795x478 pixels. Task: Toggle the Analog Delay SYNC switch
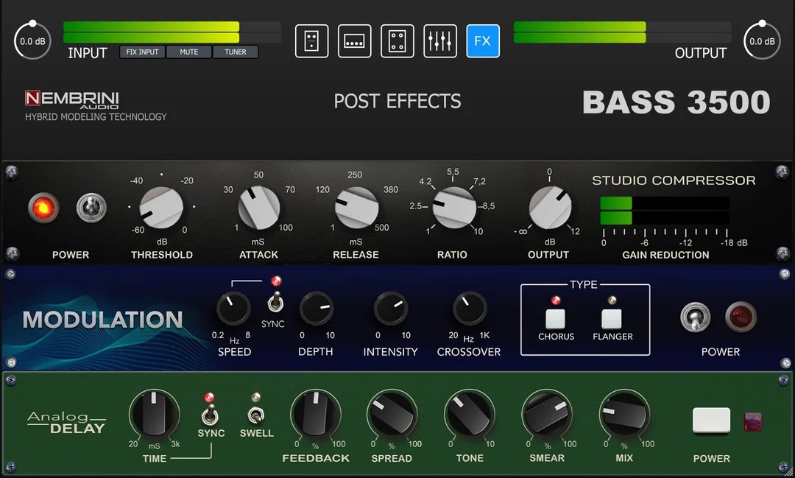pyautogui.click(x=210, y=415)
